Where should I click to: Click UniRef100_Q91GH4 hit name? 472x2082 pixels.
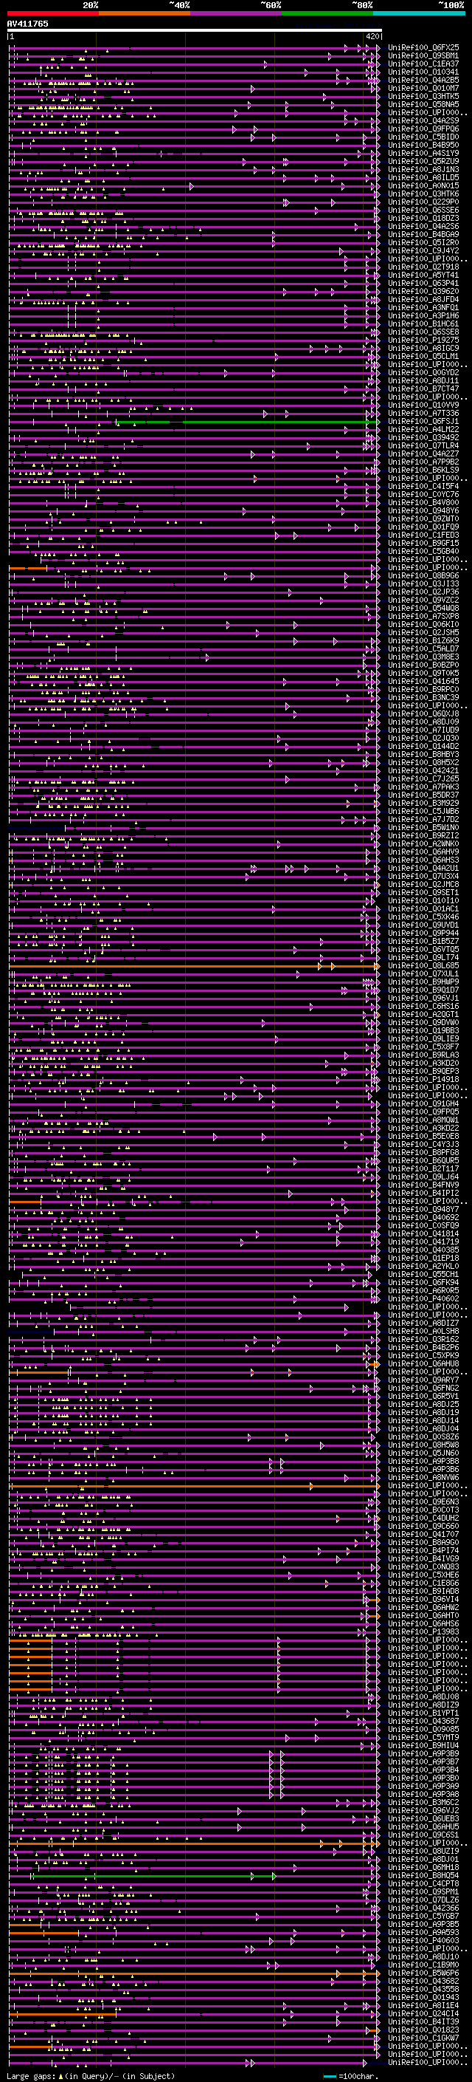[423, 1103]
